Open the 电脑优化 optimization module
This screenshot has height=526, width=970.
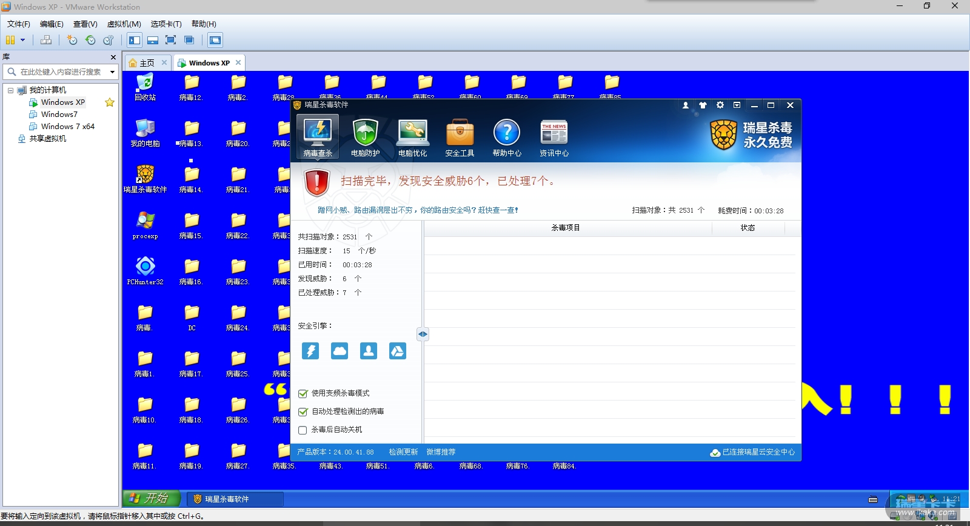click(x=413, y=138)
